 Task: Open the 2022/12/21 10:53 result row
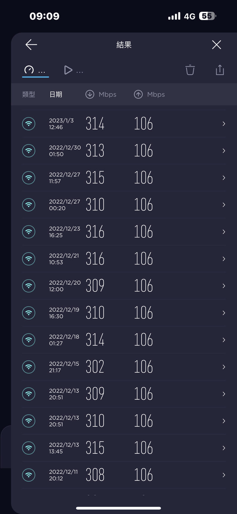tap(124, 259)
